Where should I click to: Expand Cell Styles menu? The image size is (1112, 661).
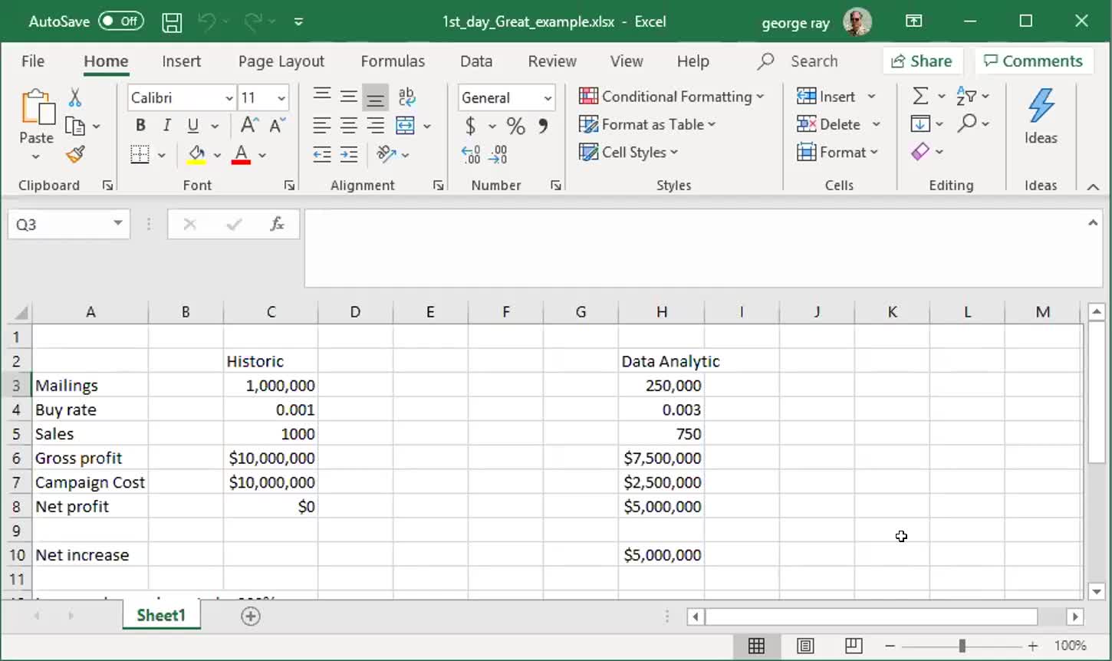pyautogui.click(x=629, y=152)
